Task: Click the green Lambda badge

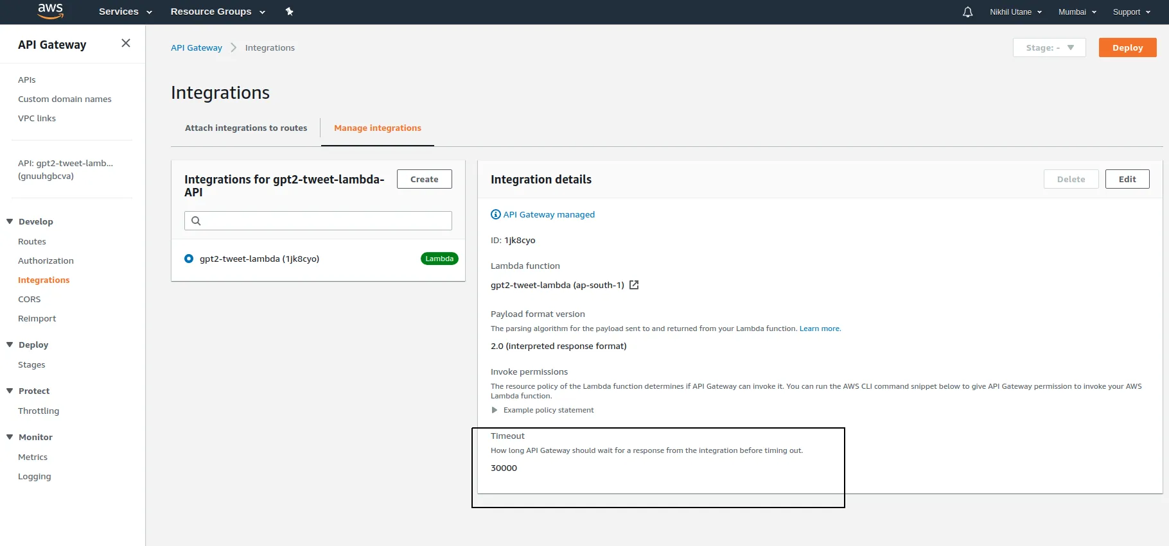Action: tap(439, 259)
